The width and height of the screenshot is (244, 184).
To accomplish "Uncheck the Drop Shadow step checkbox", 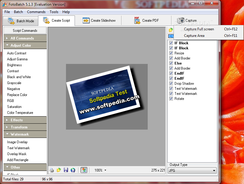I will [171, 84].
